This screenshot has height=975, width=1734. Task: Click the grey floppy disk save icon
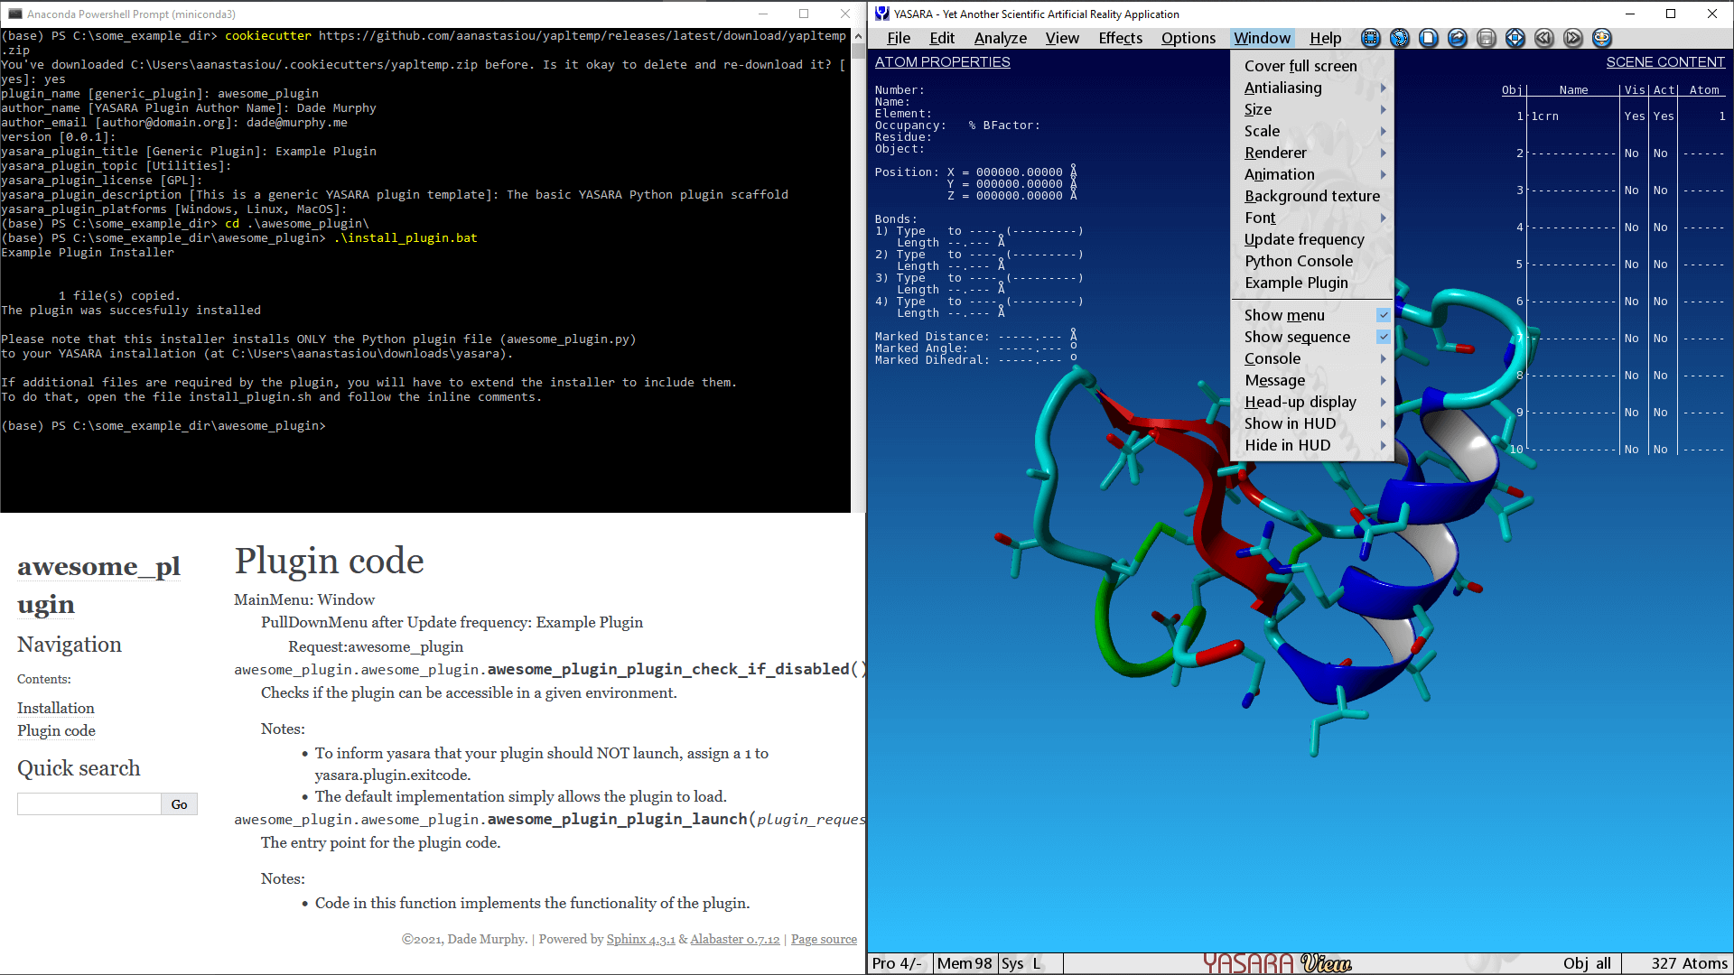pos(1487,38)
